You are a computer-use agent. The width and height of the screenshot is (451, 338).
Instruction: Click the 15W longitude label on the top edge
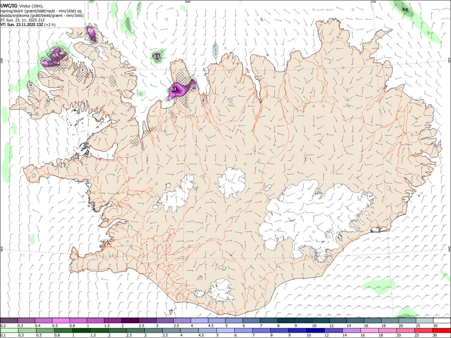(x=373, y=2)
